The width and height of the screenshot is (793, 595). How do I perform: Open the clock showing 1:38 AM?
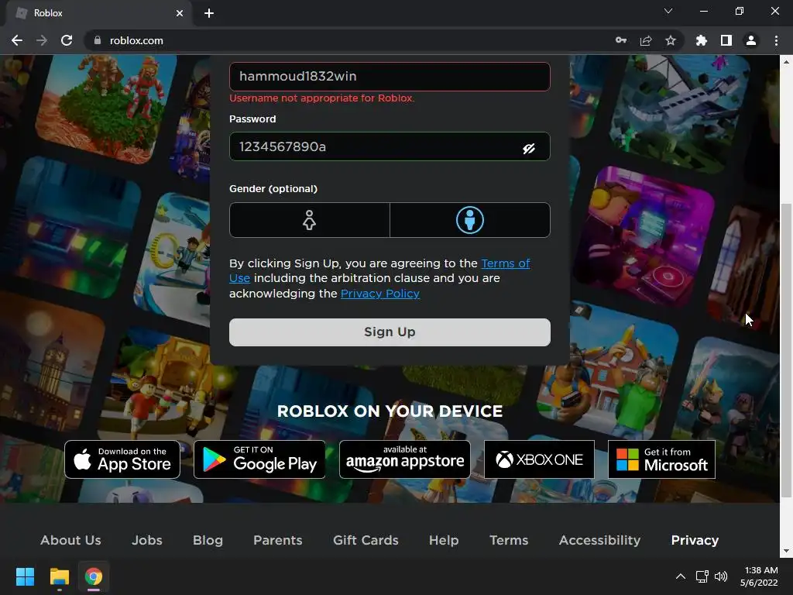pyautogui.click(x=759, y=576)
